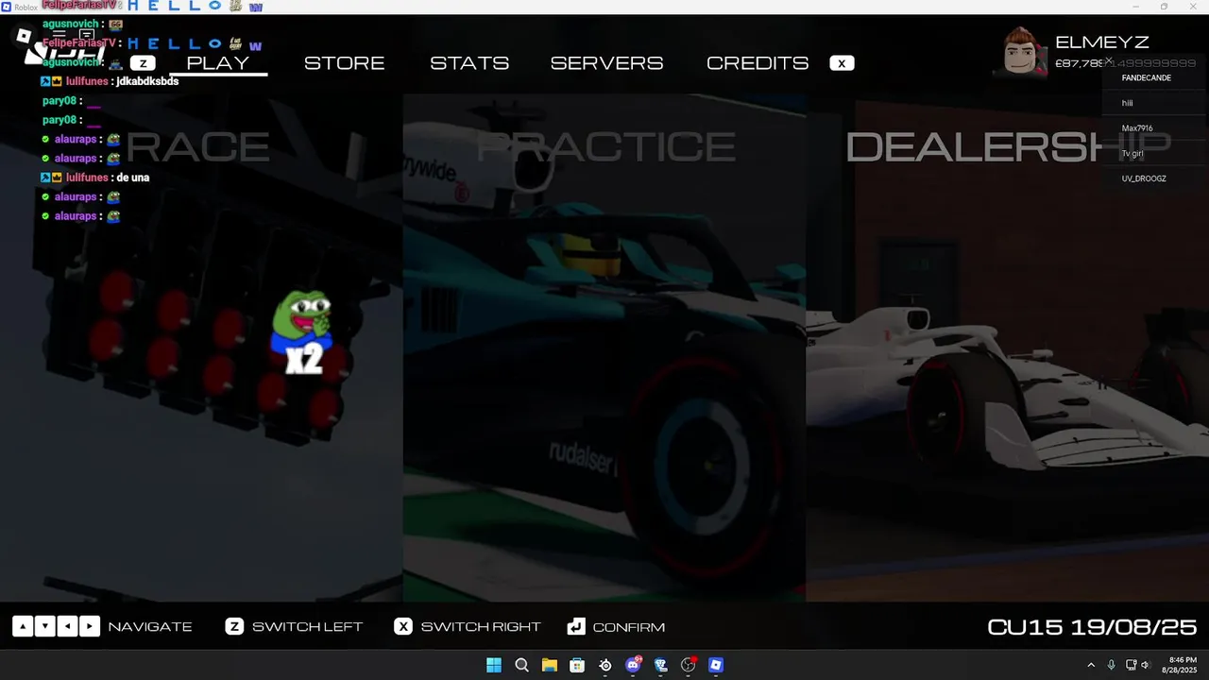Click the up arrow navigate key

point(23,626)
